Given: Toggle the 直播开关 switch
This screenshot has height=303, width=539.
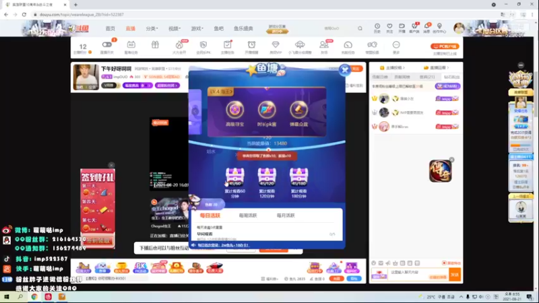Looking at the screenshot, I should 106,44.
